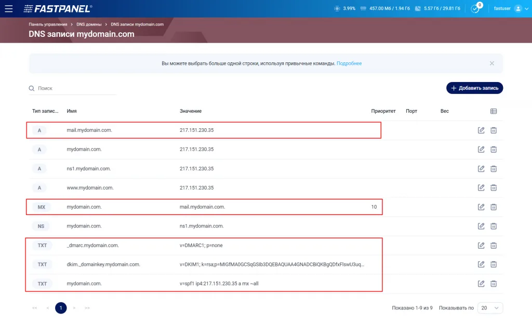Edit the ns1.mydomain.com A record

click(x=481, y=169)
